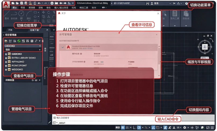Screen dimensions: 217x131
Task: Switch to the 项目 ribbon tab
Action: [x=23, y=8]
